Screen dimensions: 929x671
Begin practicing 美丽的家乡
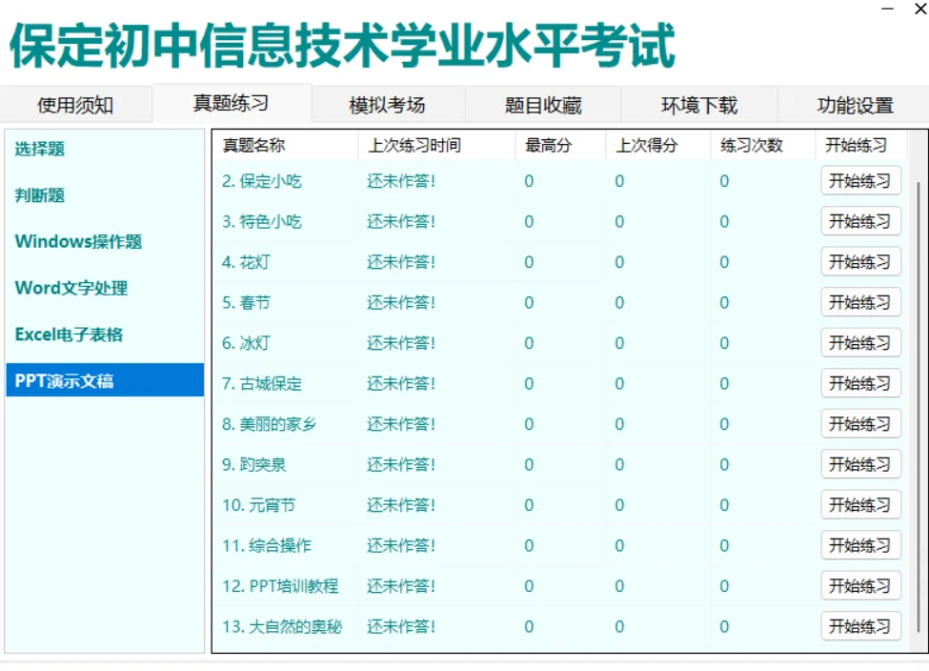coord(860,423)
